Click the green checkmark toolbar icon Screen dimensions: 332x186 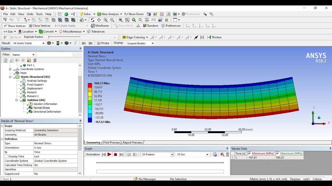coord(66,14)
